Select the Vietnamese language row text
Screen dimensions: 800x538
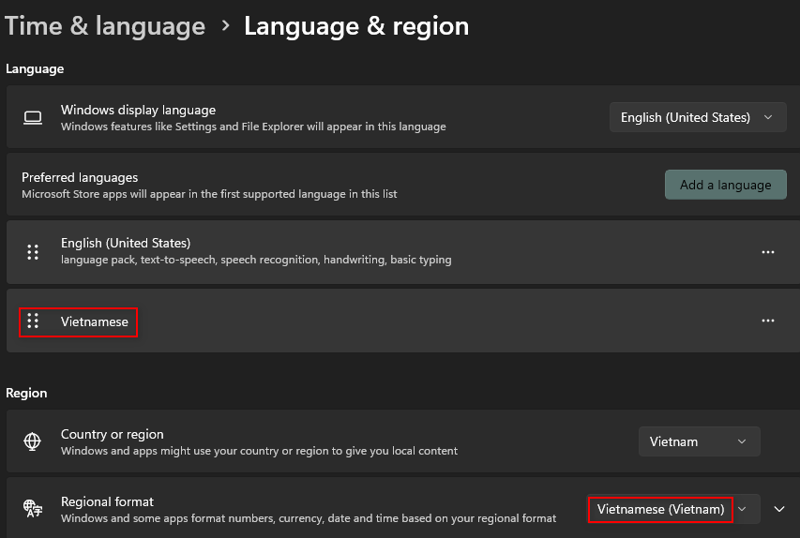[x=95, y=321]
